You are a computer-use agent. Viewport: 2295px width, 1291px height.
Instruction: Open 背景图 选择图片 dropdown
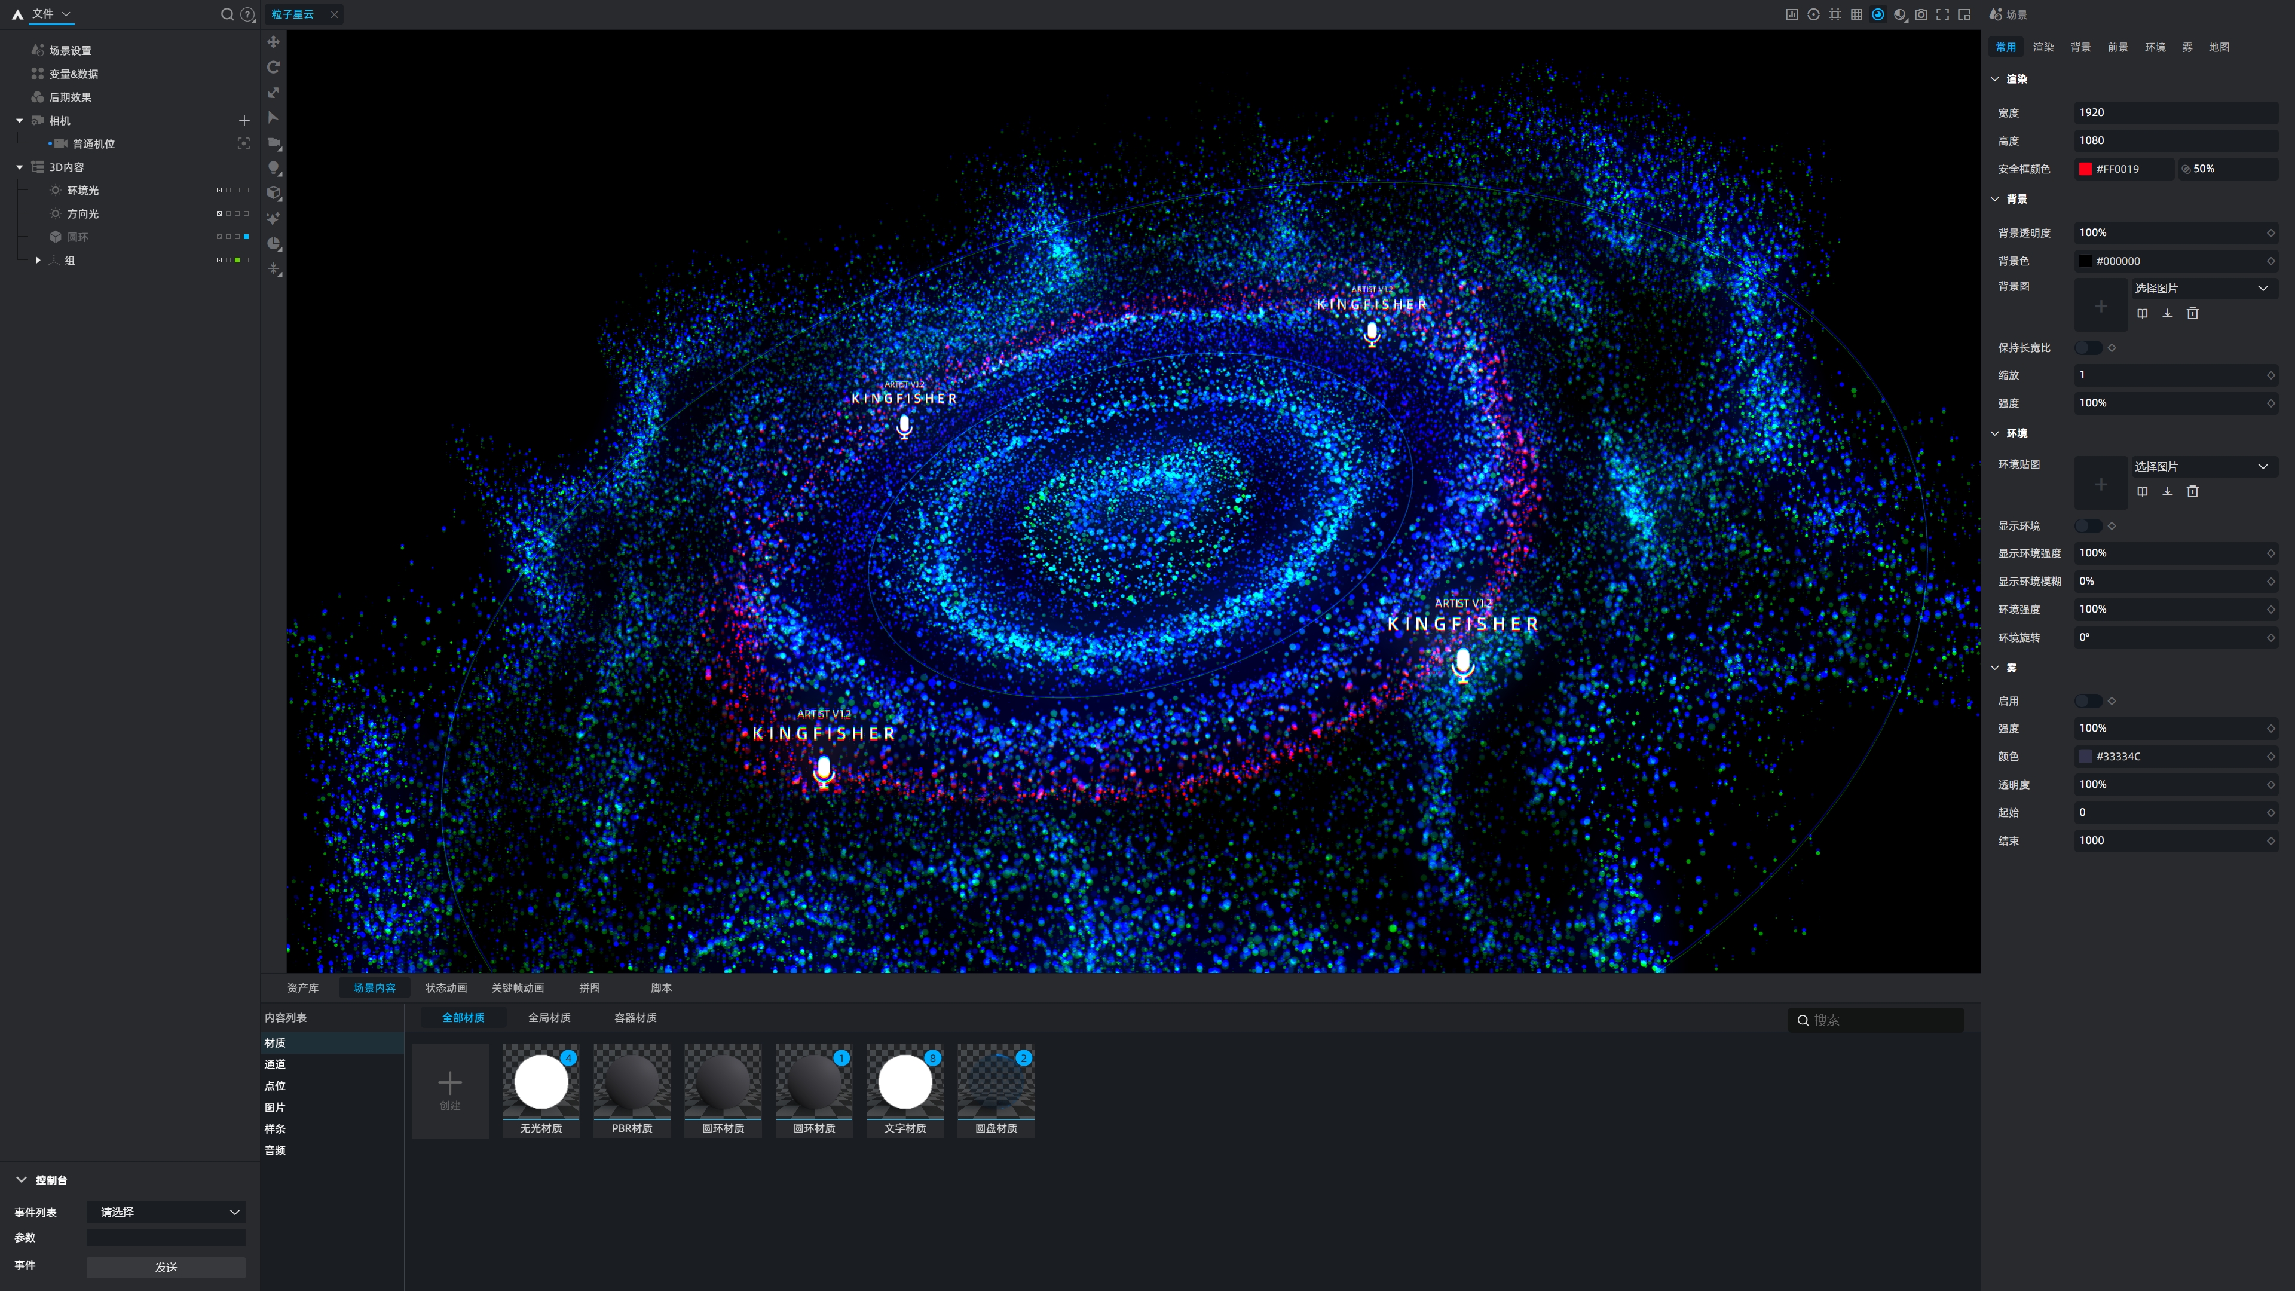point(2201,287)
